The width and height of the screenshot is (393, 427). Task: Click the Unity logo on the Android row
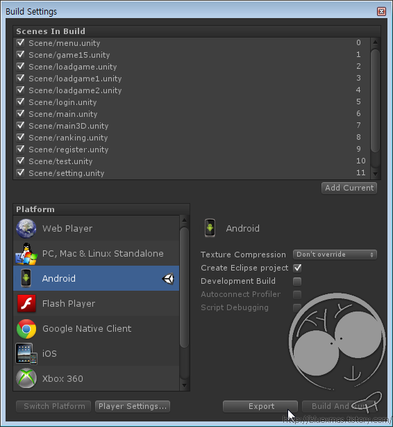(x=168, y=279)
